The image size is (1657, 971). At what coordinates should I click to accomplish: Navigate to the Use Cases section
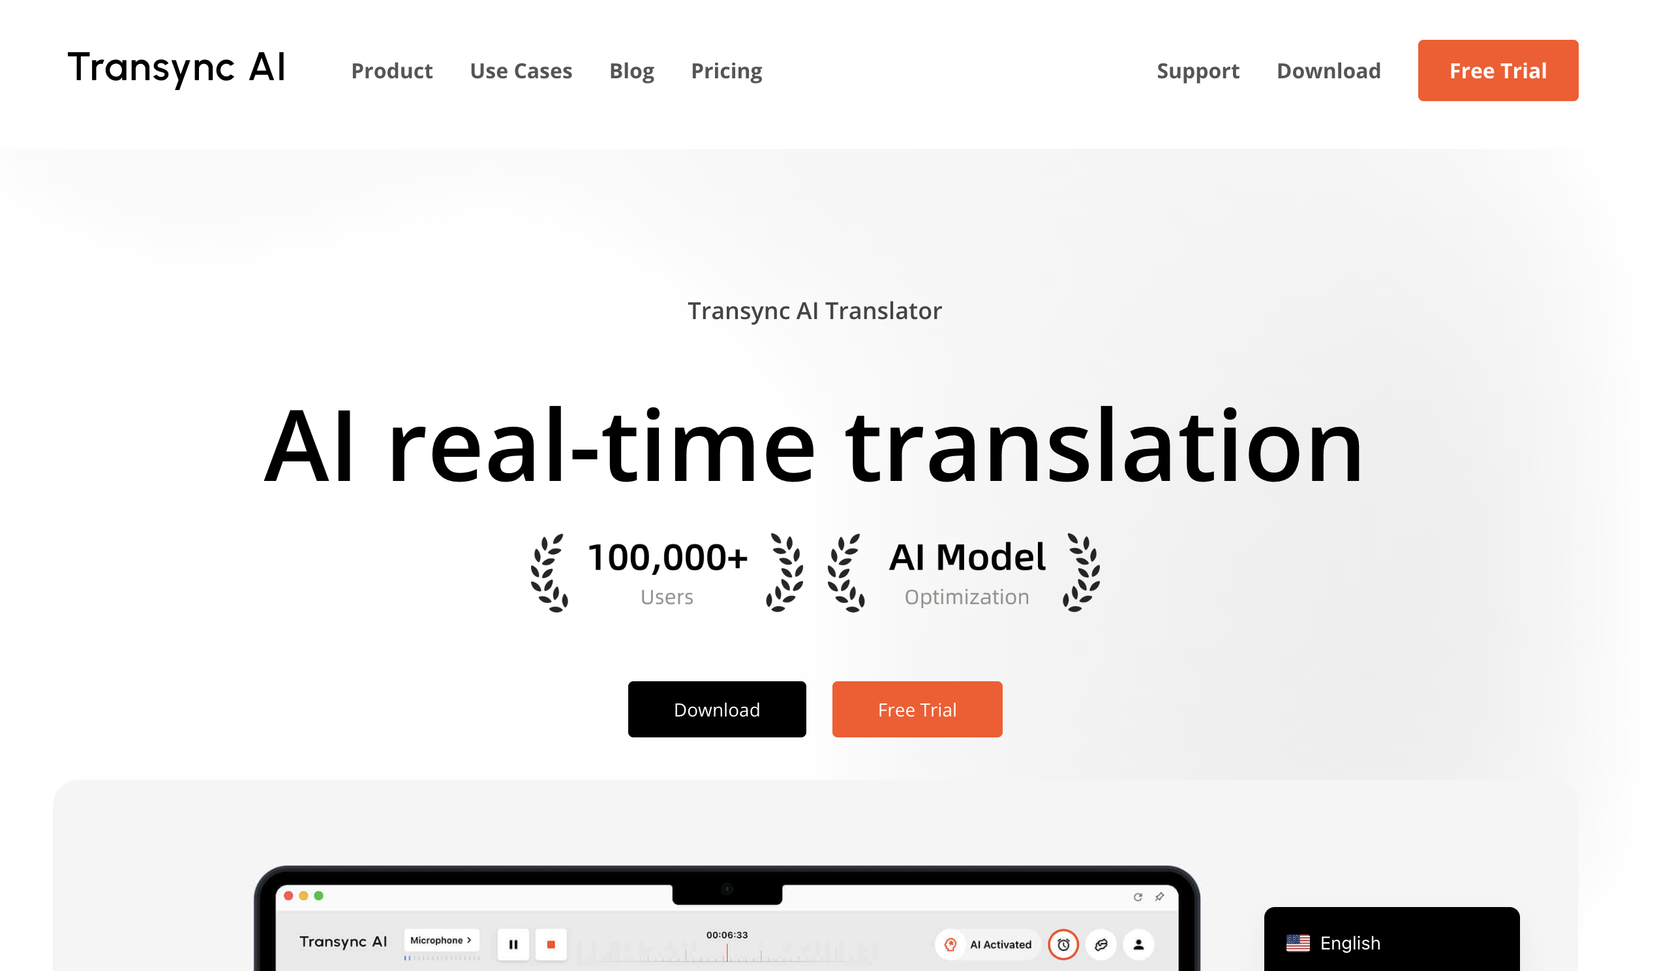(520, 70)
